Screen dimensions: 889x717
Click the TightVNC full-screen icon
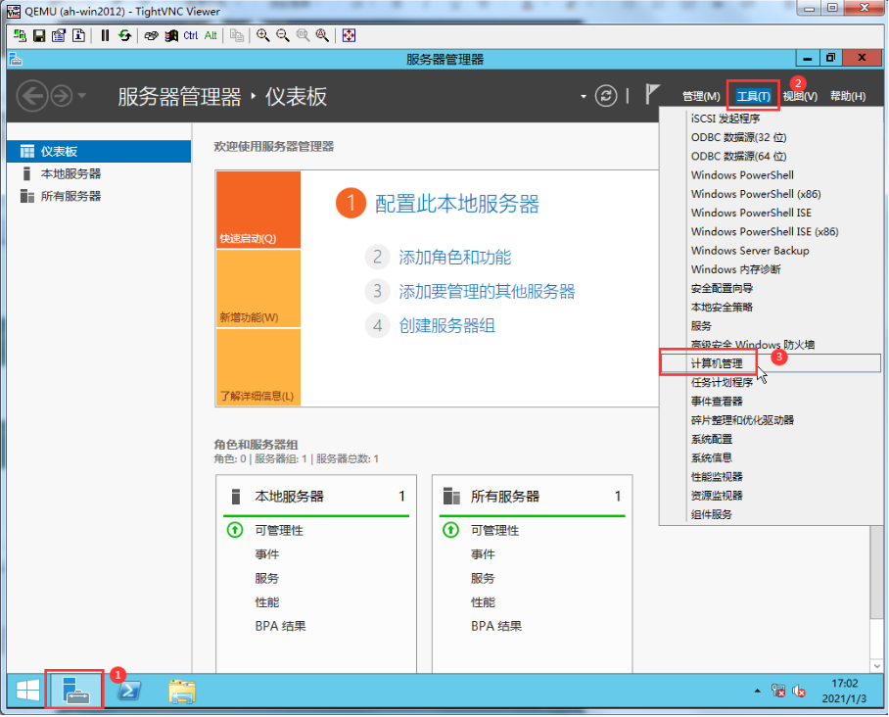349,35
